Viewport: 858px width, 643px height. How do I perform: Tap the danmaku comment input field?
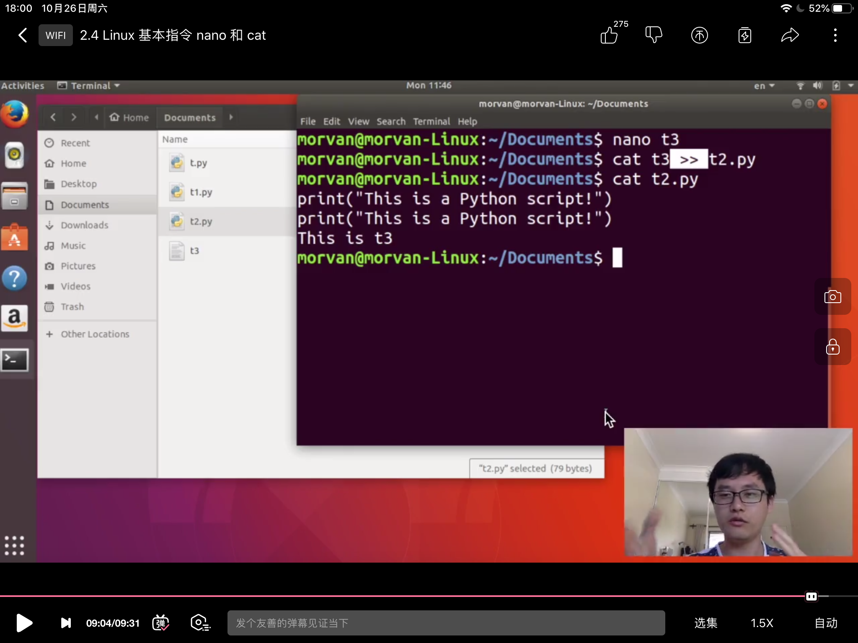coord(446,623)
